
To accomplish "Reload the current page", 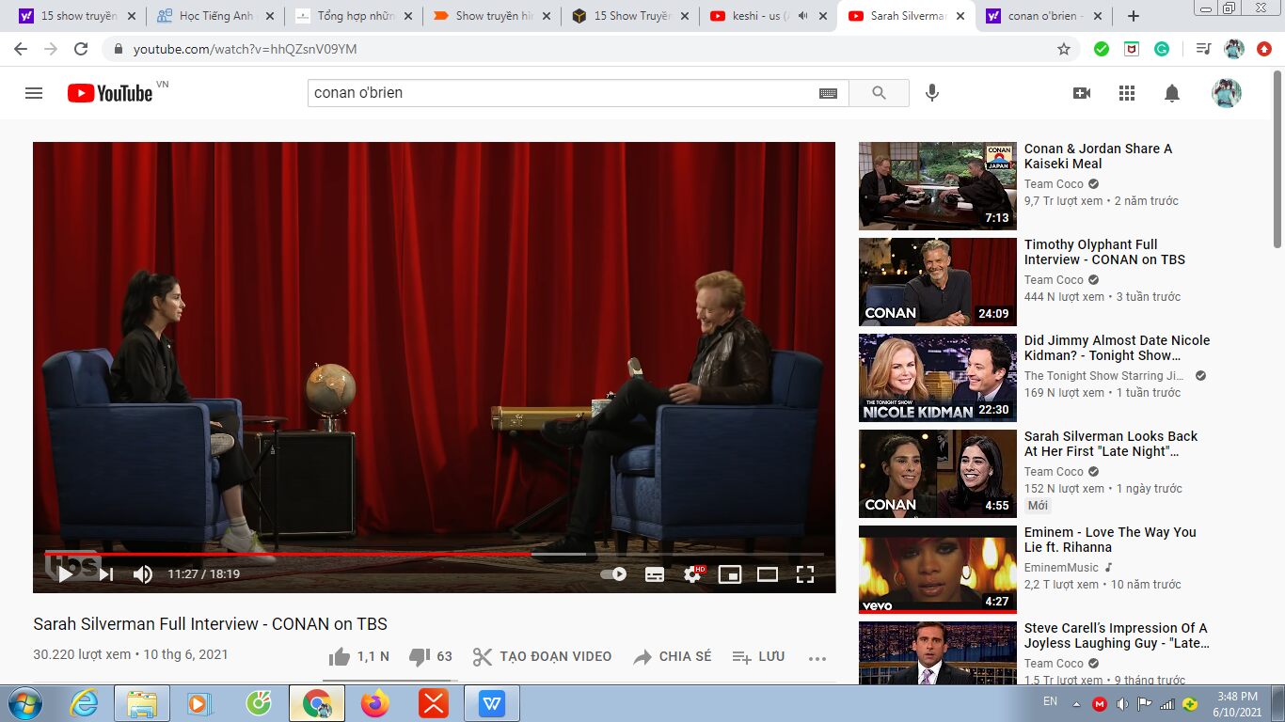I will click(81, 49).
